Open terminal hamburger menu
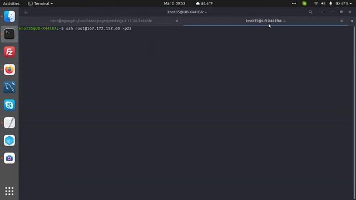The height and width of the screenshot is (200, 356). [x=322, y=12]
